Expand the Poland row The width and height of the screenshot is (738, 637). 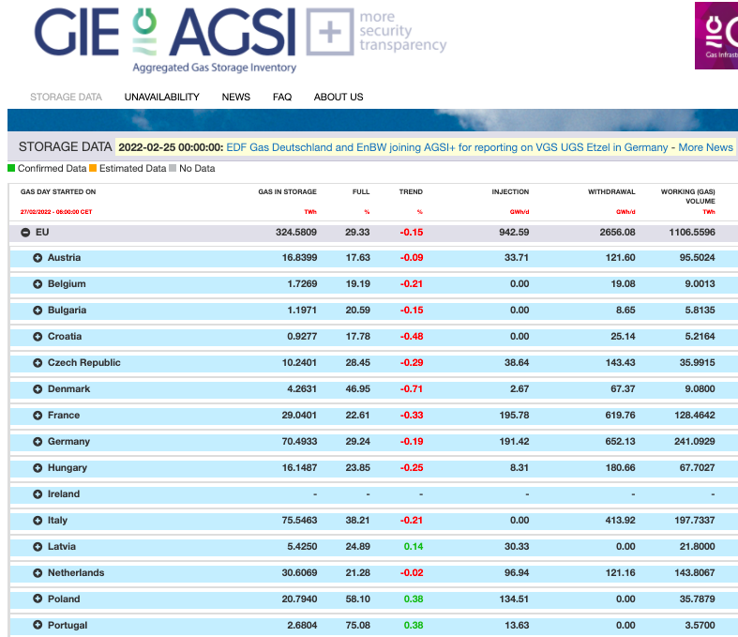click(x=38, y=599)
